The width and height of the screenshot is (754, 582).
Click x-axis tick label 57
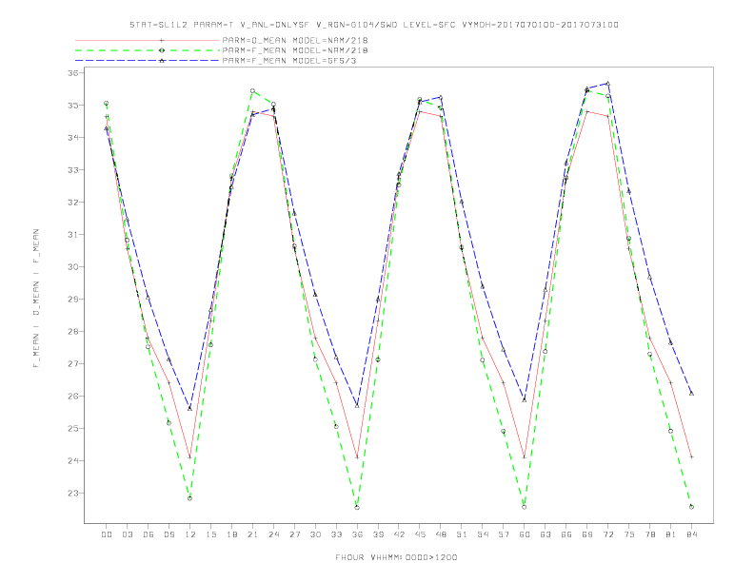pos(504,534)
